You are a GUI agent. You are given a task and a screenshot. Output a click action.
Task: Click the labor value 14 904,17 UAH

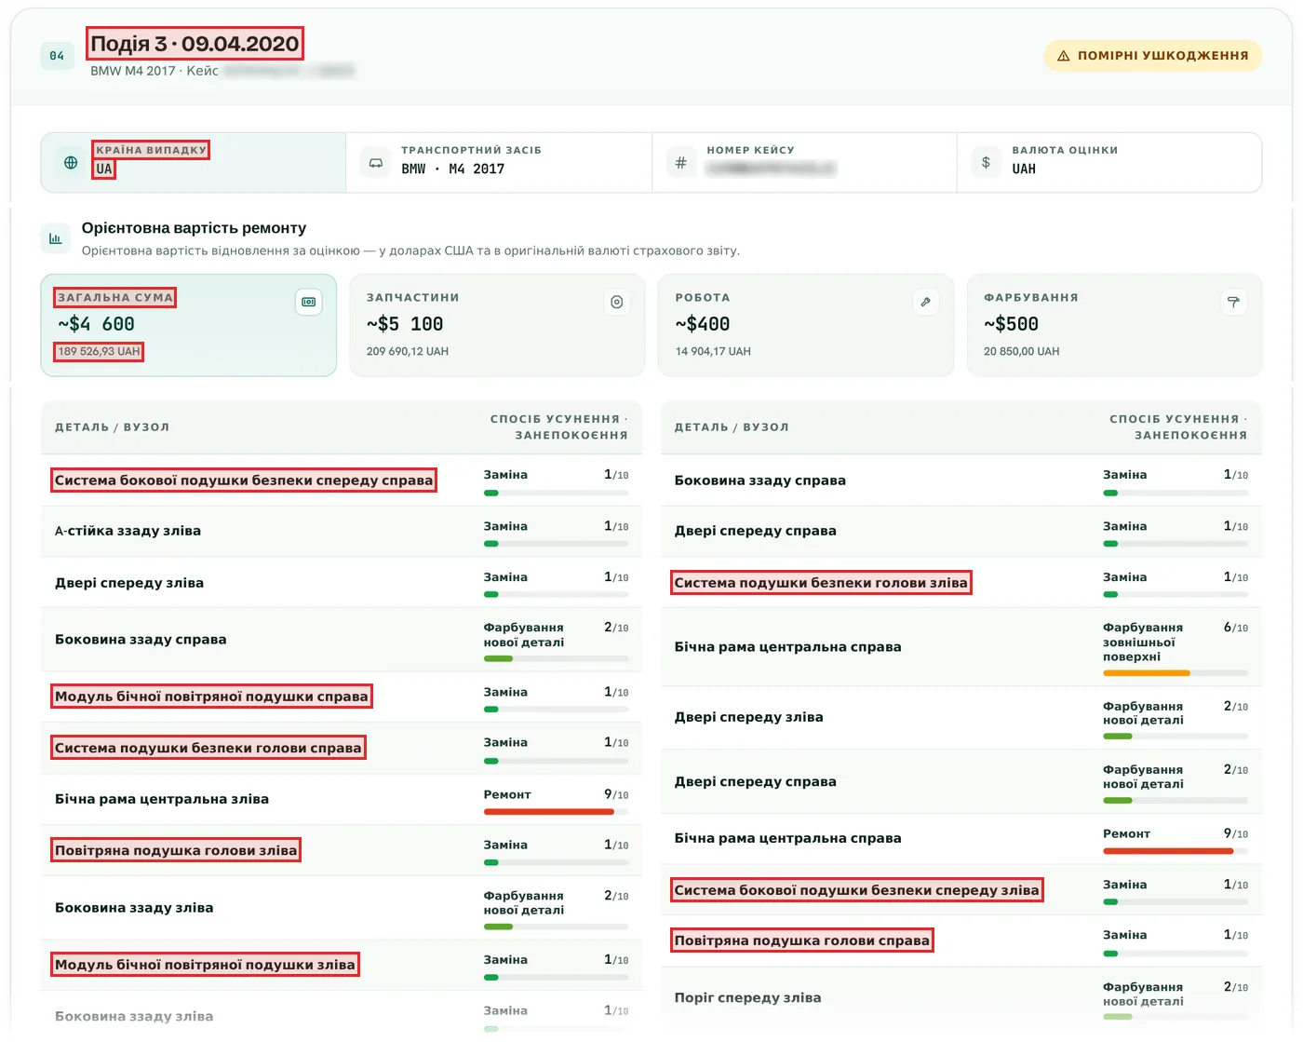(x=713, y=352)
